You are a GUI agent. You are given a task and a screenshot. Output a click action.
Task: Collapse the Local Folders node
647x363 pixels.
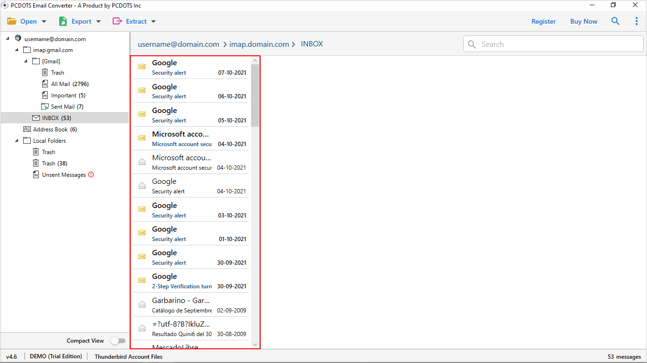[17, 140]
